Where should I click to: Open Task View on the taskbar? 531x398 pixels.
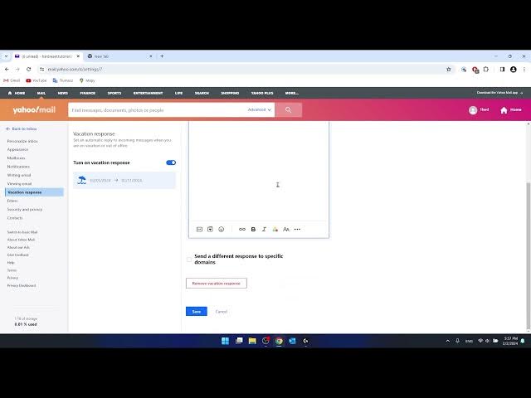pyautogui.click(x=239, y=341)
